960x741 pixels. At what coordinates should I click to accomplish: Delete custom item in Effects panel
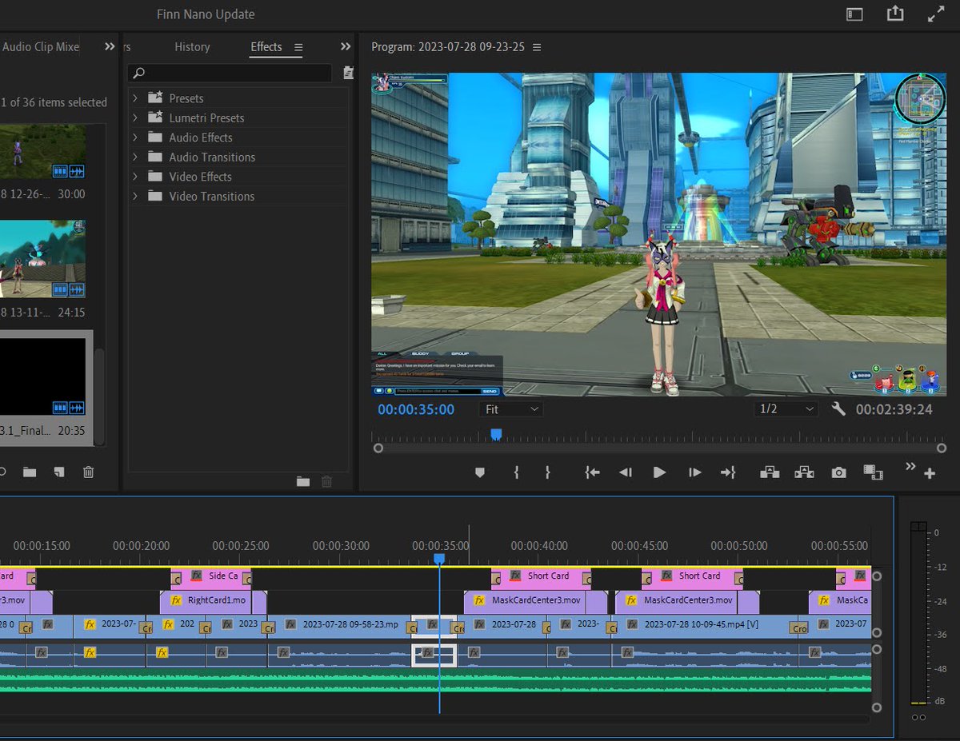pos(326,481)
